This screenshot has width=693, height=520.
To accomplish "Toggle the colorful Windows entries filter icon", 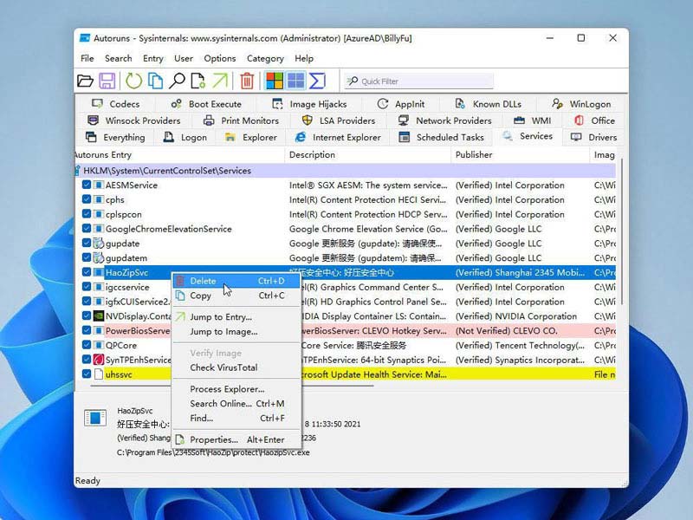I will point(274,81).
